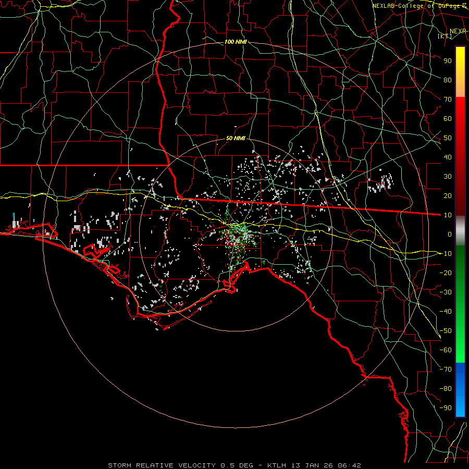
Task: Click the 50 value on velocity scale
Action: (448, 138)
